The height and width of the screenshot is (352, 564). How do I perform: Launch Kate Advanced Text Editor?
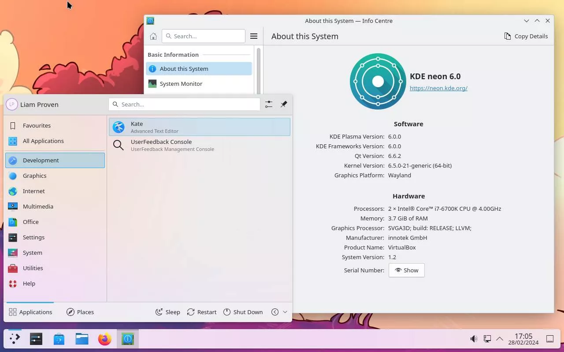pos(200,127)
